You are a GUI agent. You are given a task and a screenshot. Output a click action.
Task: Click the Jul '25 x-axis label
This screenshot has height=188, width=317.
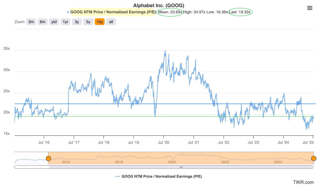[308, 142]
